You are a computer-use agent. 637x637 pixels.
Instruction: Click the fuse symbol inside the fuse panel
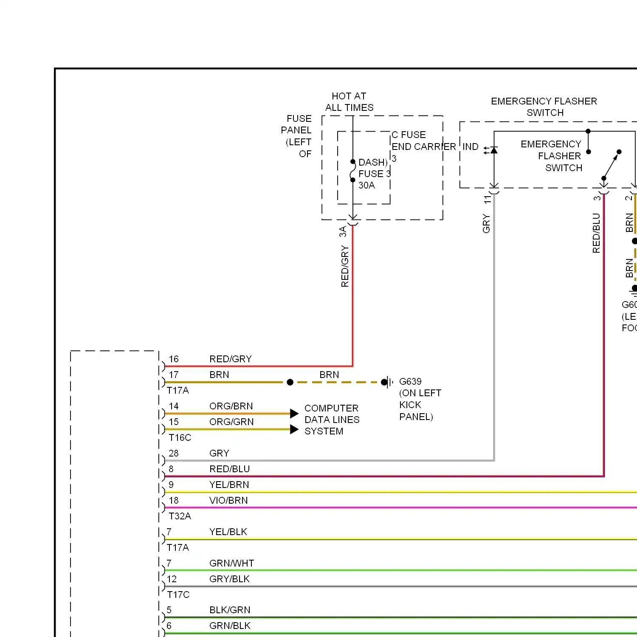tap(352, 171)
